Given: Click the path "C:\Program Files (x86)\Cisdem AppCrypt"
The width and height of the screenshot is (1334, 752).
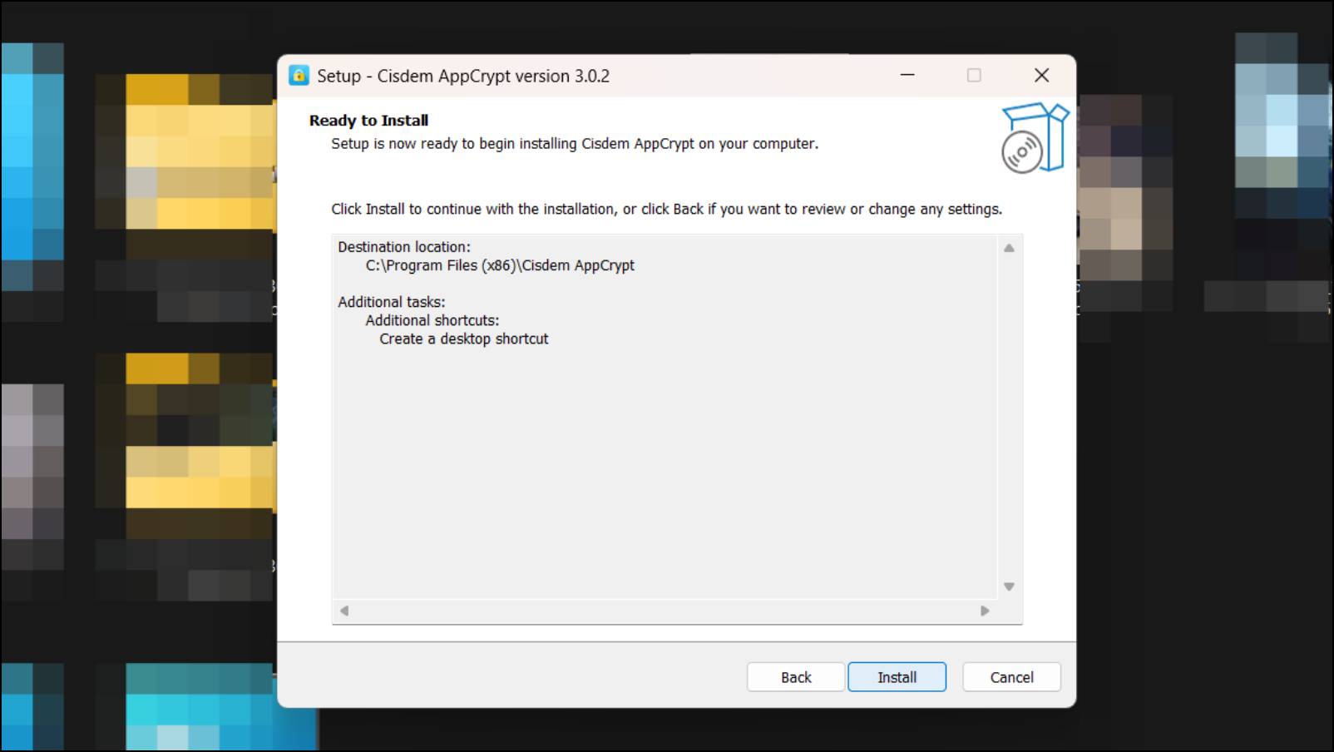Looking at the screenshot, I should coord(500,265).
